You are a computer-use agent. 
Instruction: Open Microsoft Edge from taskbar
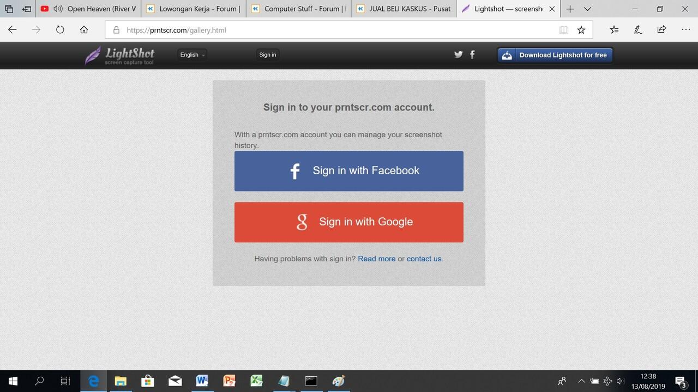94,381
